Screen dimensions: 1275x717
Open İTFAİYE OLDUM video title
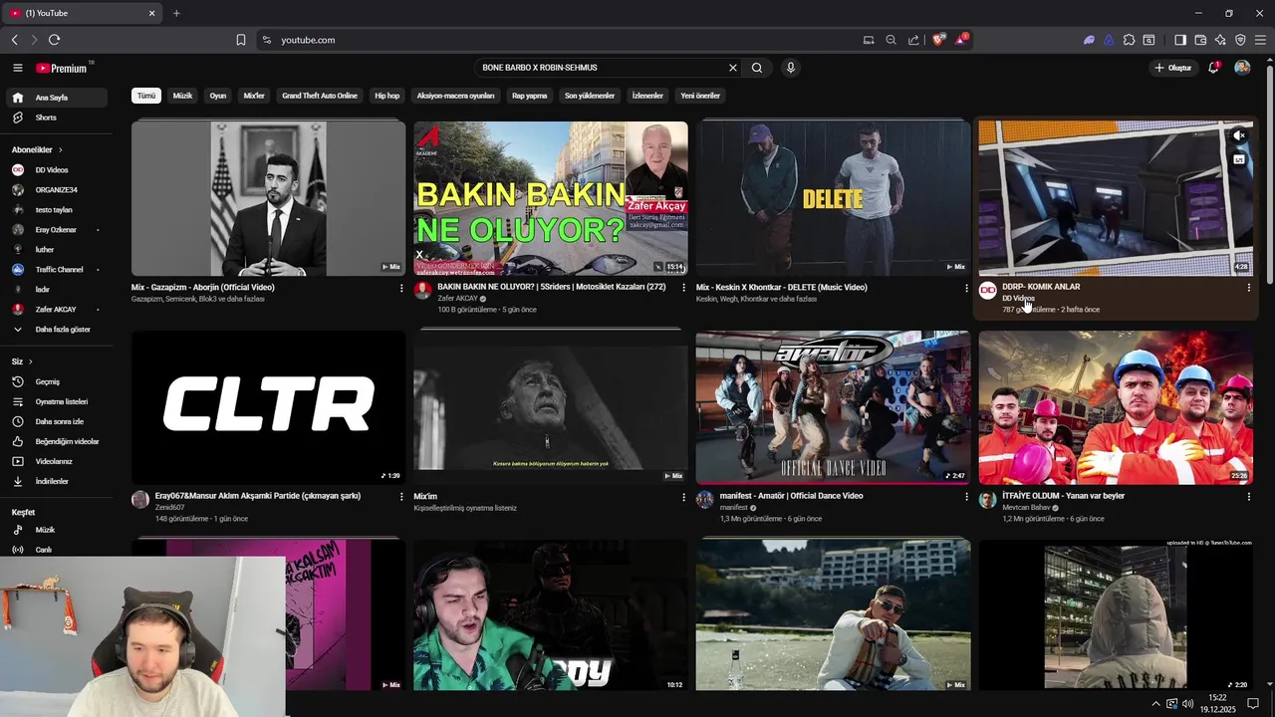(x=1063, y=495)
